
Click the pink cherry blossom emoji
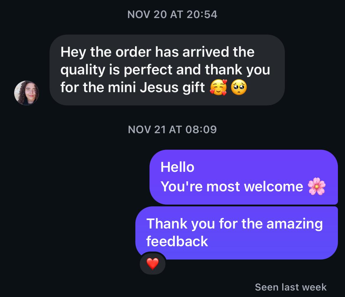316,186
